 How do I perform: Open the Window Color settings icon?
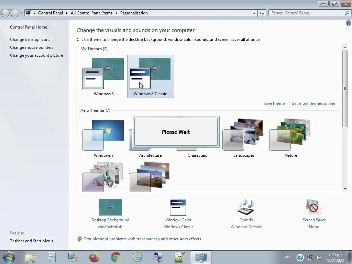click(x=178, y=207)
